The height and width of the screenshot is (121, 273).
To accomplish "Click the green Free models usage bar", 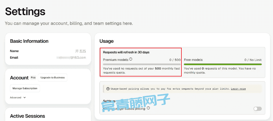I will tap(223, 64).
